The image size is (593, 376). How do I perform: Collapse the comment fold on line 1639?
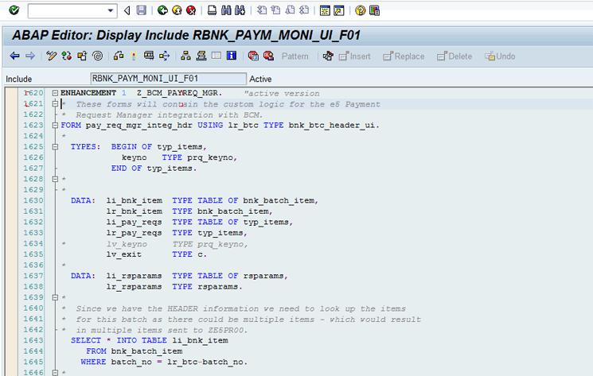click(55, 297)
